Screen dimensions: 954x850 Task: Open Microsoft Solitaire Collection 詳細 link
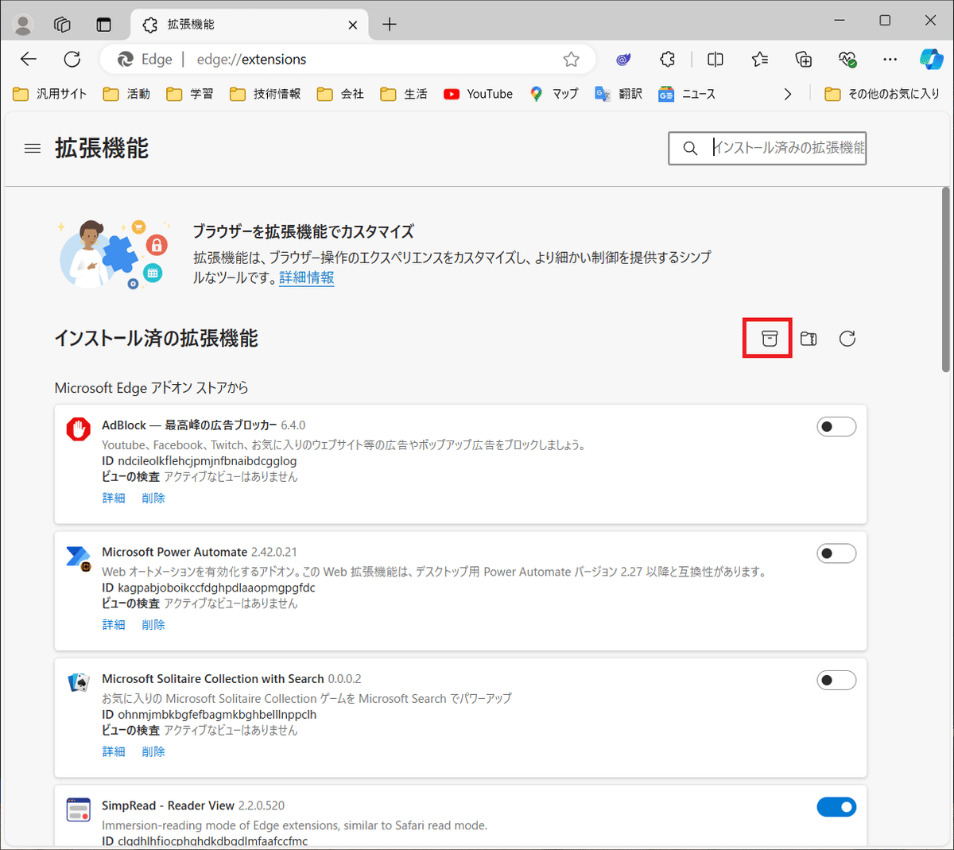click(x=114, y=751)
